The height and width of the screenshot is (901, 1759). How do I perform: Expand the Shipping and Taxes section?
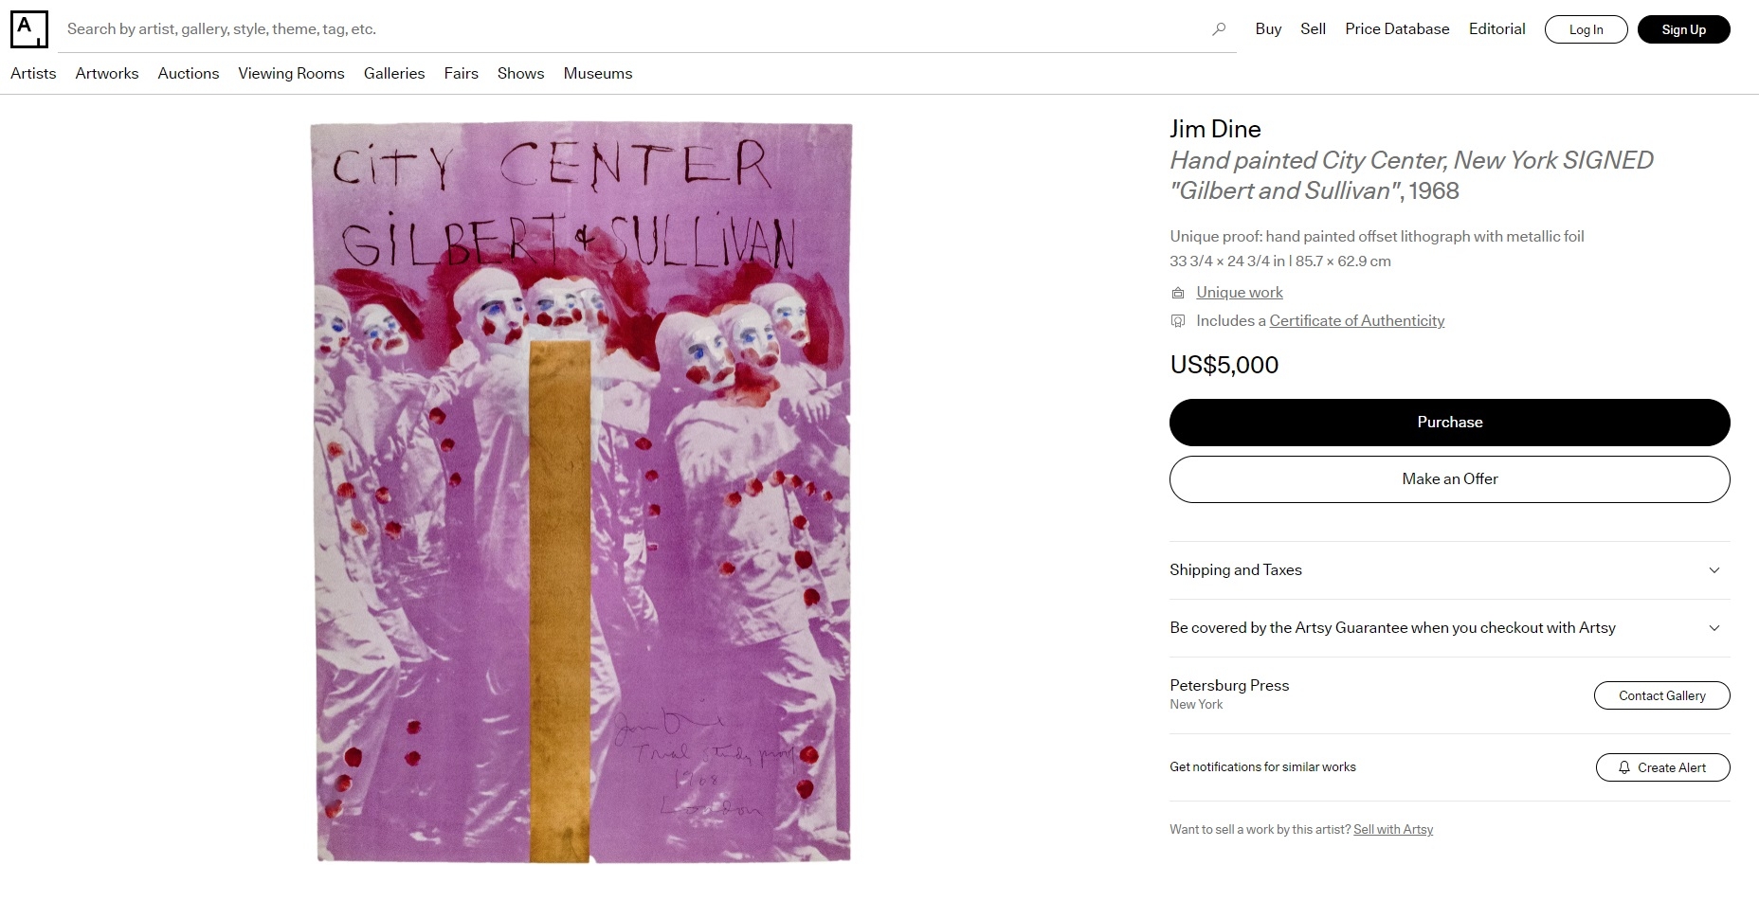point(1449,570)
